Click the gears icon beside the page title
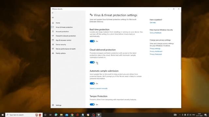Image resolution: width=209 pixels, height=117 pixels. click(91, 15)
